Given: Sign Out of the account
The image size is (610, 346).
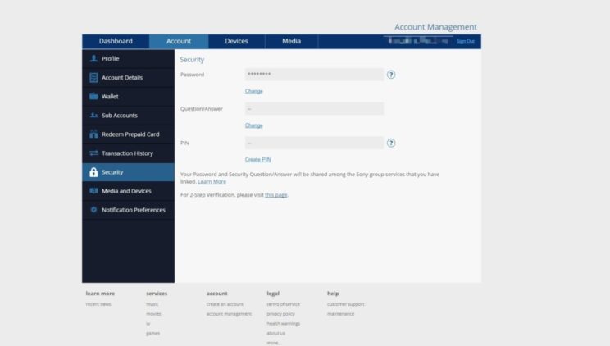Looking at the screenshot, I should tap(465, 41).
